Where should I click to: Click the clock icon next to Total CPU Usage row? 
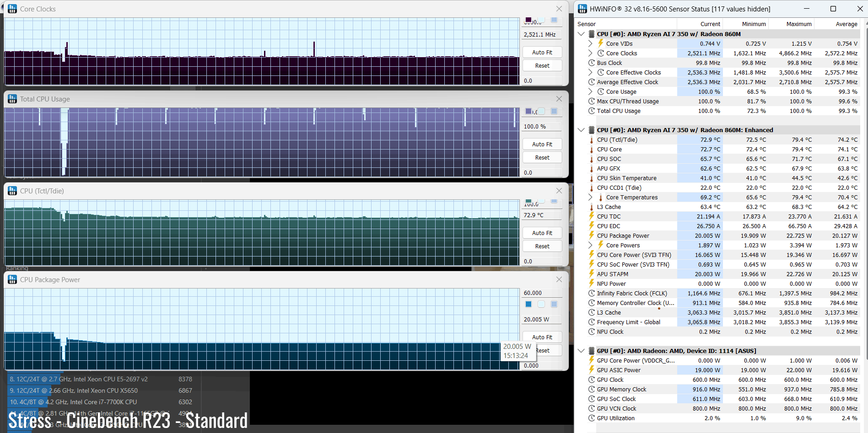click(592, 111)
